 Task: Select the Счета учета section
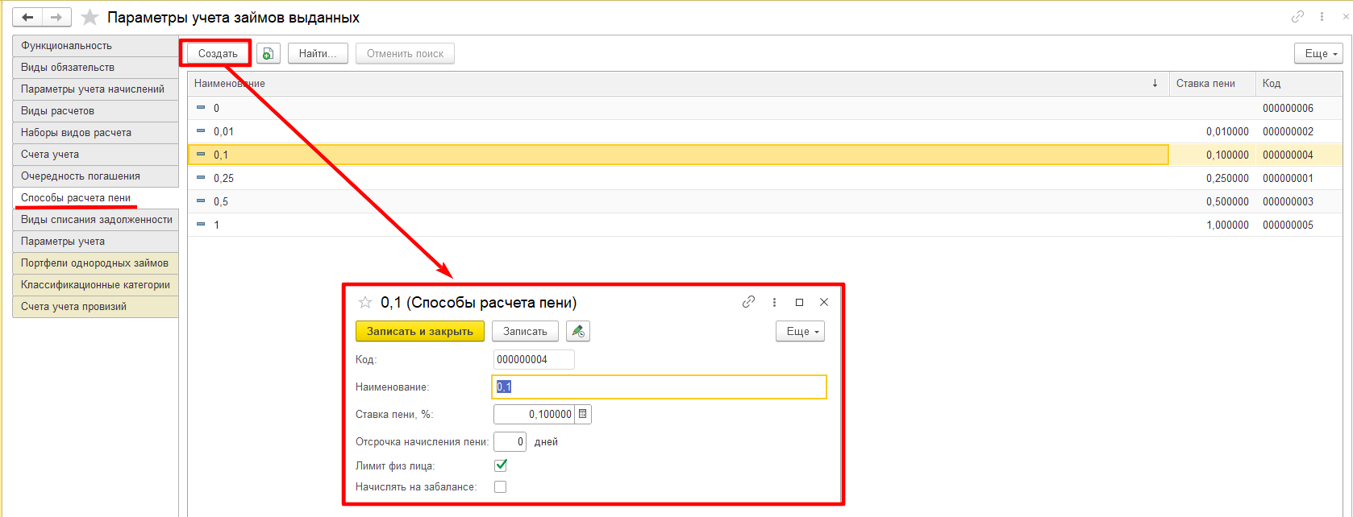pyautogui.click(x=95, y=155)
